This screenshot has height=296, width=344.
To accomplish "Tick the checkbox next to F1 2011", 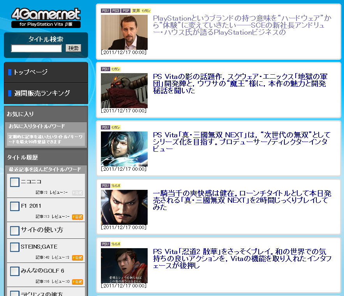I will [15, 206].
